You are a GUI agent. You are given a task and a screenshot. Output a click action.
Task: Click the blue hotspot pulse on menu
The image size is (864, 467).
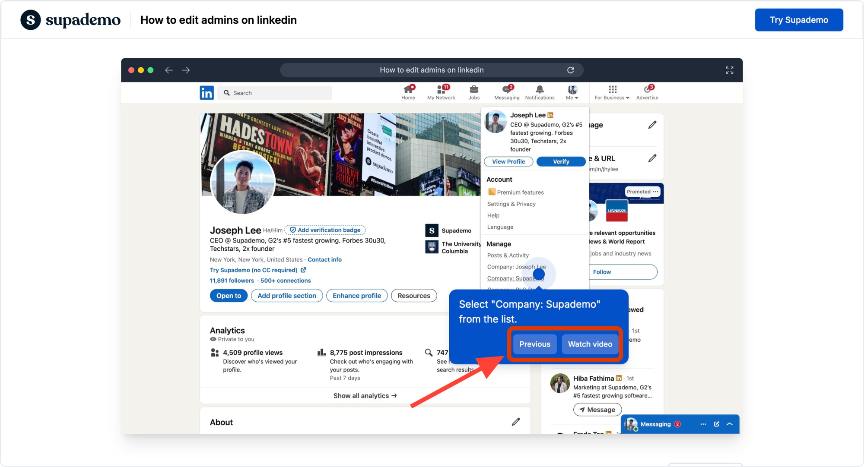pos(539,274)
